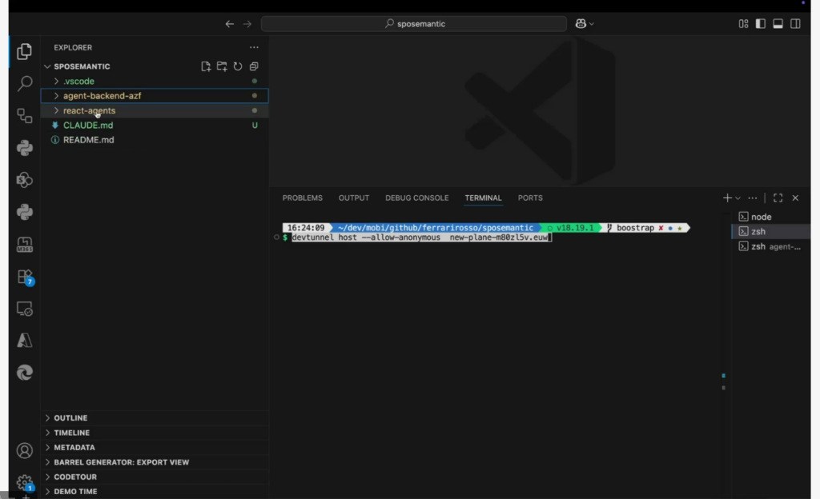Select the zsh agent-... terminal instance

click(770, 246)
